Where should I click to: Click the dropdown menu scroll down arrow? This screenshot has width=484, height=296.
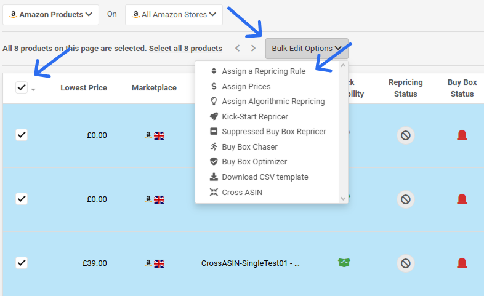(343, 199)
